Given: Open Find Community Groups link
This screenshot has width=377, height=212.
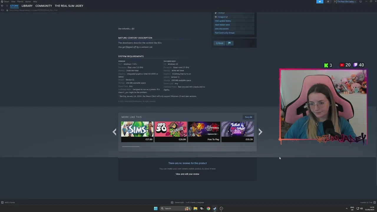Looking at the screenshot, I should click(225, 33).
